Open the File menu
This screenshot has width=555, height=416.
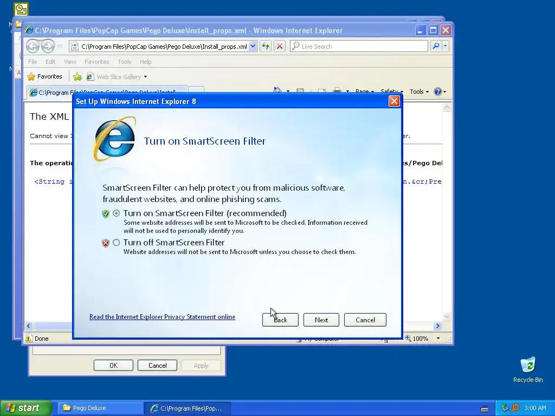(33, 62)
